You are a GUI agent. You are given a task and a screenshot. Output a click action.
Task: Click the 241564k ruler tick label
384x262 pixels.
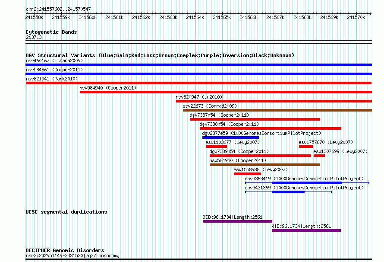pos(195,17)
